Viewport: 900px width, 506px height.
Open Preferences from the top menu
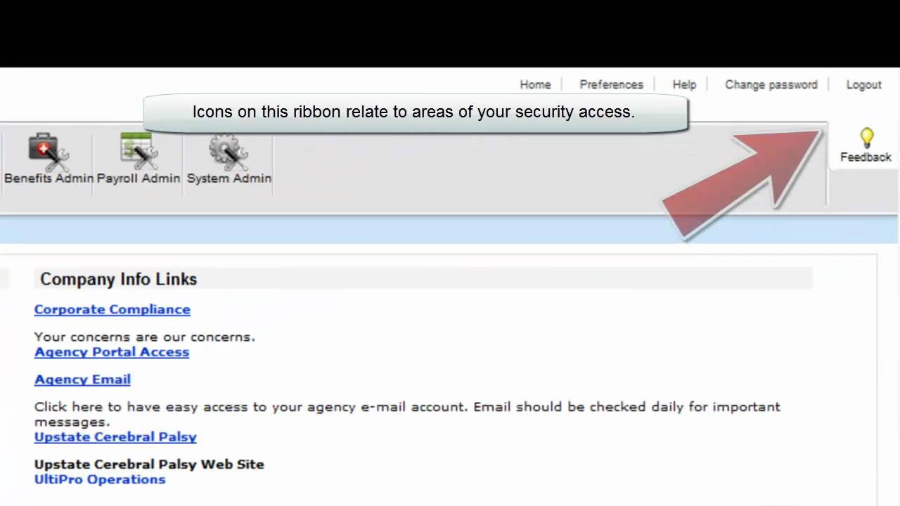coord(611,84)
